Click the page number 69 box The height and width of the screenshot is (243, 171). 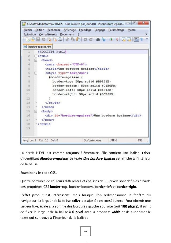click(x=85, y=231)
